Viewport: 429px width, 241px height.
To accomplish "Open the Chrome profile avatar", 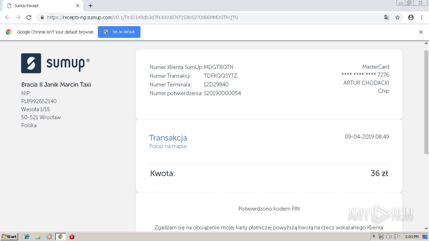I will [411, 17].
